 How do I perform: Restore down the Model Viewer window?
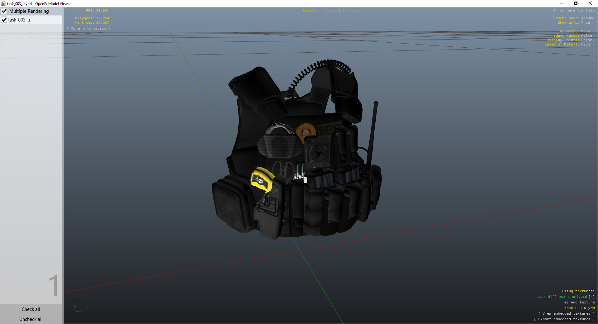coord(576,3)
